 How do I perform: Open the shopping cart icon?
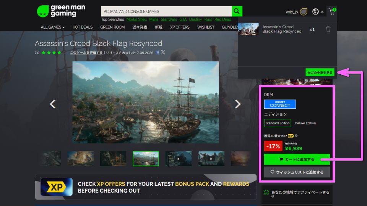pos(332,11)
